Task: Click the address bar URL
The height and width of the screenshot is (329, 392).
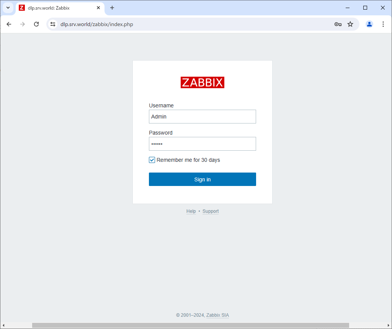Action: tap(97, 24)
